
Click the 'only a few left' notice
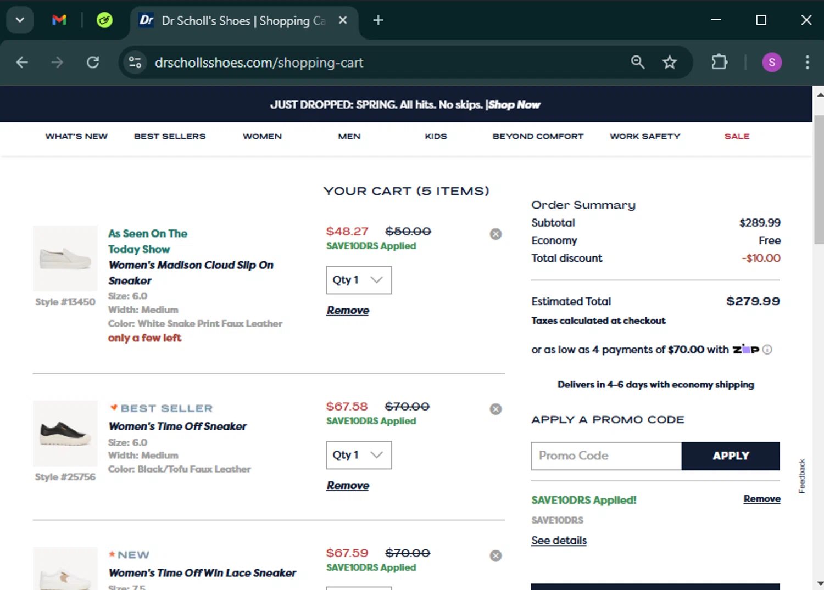tap(144, 338)
